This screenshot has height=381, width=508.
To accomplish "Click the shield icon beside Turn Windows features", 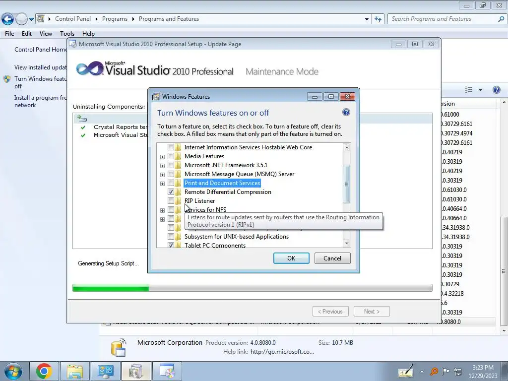I will click(x=7, y=79).
